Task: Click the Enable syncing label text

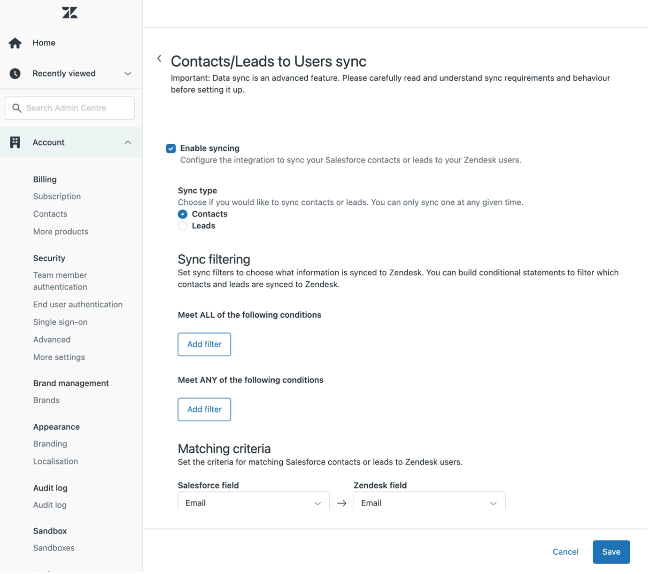Action: (x=210, y=149)
